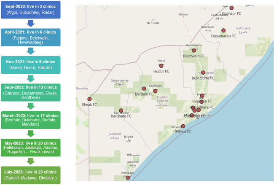
Task: Click the 'Bu'aale' place name on map
Action: click(129, 137)
